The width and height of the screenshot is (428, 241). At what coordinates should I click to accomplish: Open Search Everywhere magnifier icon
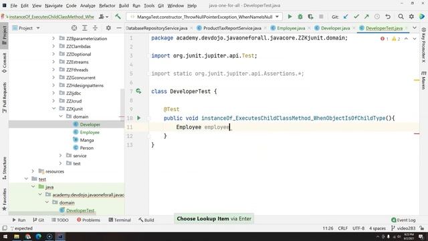click(401, 17)
